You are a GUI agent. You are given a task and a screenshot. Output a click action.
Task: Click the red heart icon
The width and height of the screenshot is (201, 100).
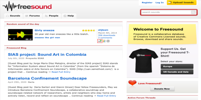[132, 83]
